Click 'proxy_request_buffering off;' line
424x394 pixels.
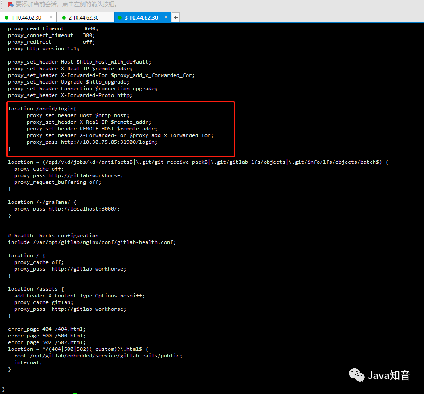(x=57, y=183)
